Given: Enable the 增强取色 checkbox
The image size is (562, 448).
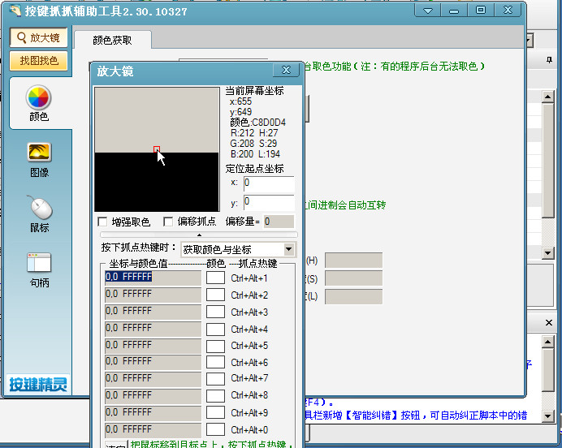Looking at the screenshot, I should click(102, 222).
